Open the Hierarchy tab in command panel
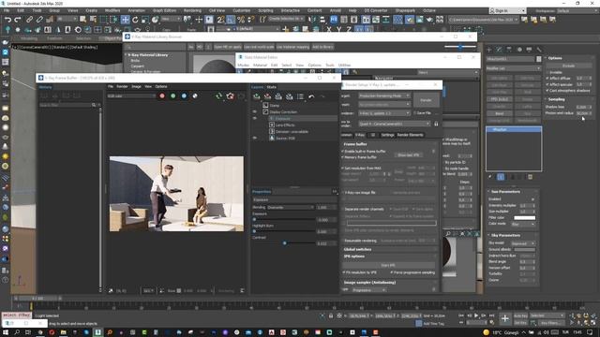This screenshot has height=337, width=600. coord(509,50)
